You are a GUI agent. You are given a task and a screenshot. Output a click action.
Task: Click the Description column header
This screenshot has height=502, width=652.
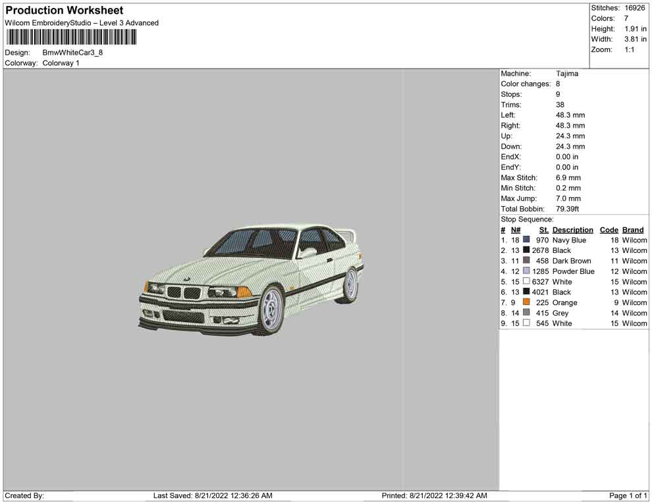tap(572, 230)
